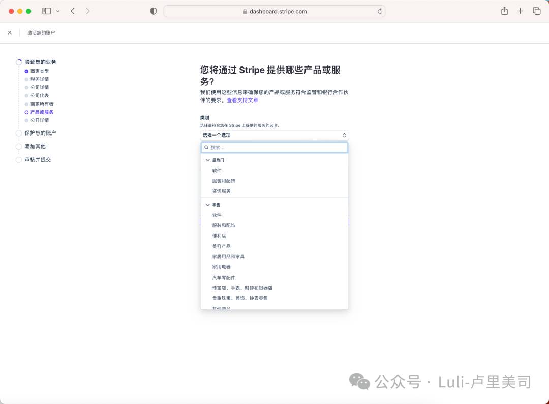Reload the page with refresh icon
Screen dimensions: 549x404
380,11
